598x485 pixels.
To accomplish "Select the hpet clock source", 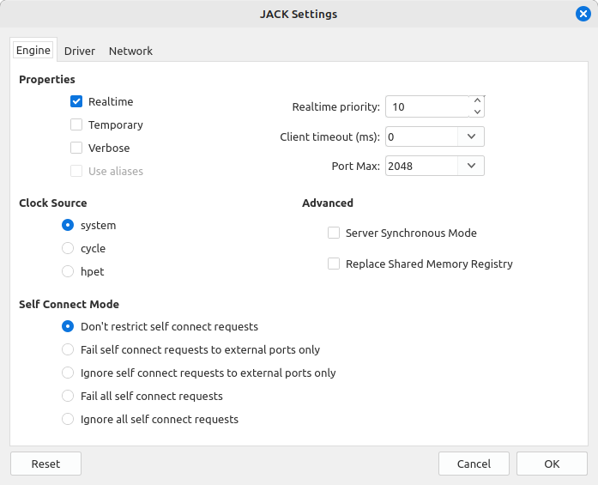I will pyautogui.click(x=68, y=271).
